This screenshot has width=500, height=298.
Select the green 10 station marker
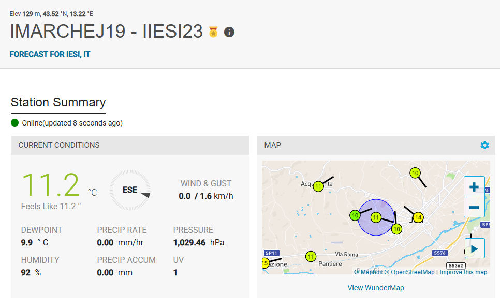point(355,215)
